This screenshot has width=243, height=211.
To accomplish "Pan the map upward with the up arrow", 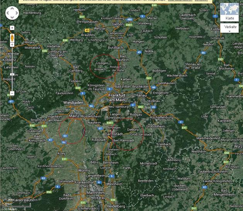I will [12, 9].
